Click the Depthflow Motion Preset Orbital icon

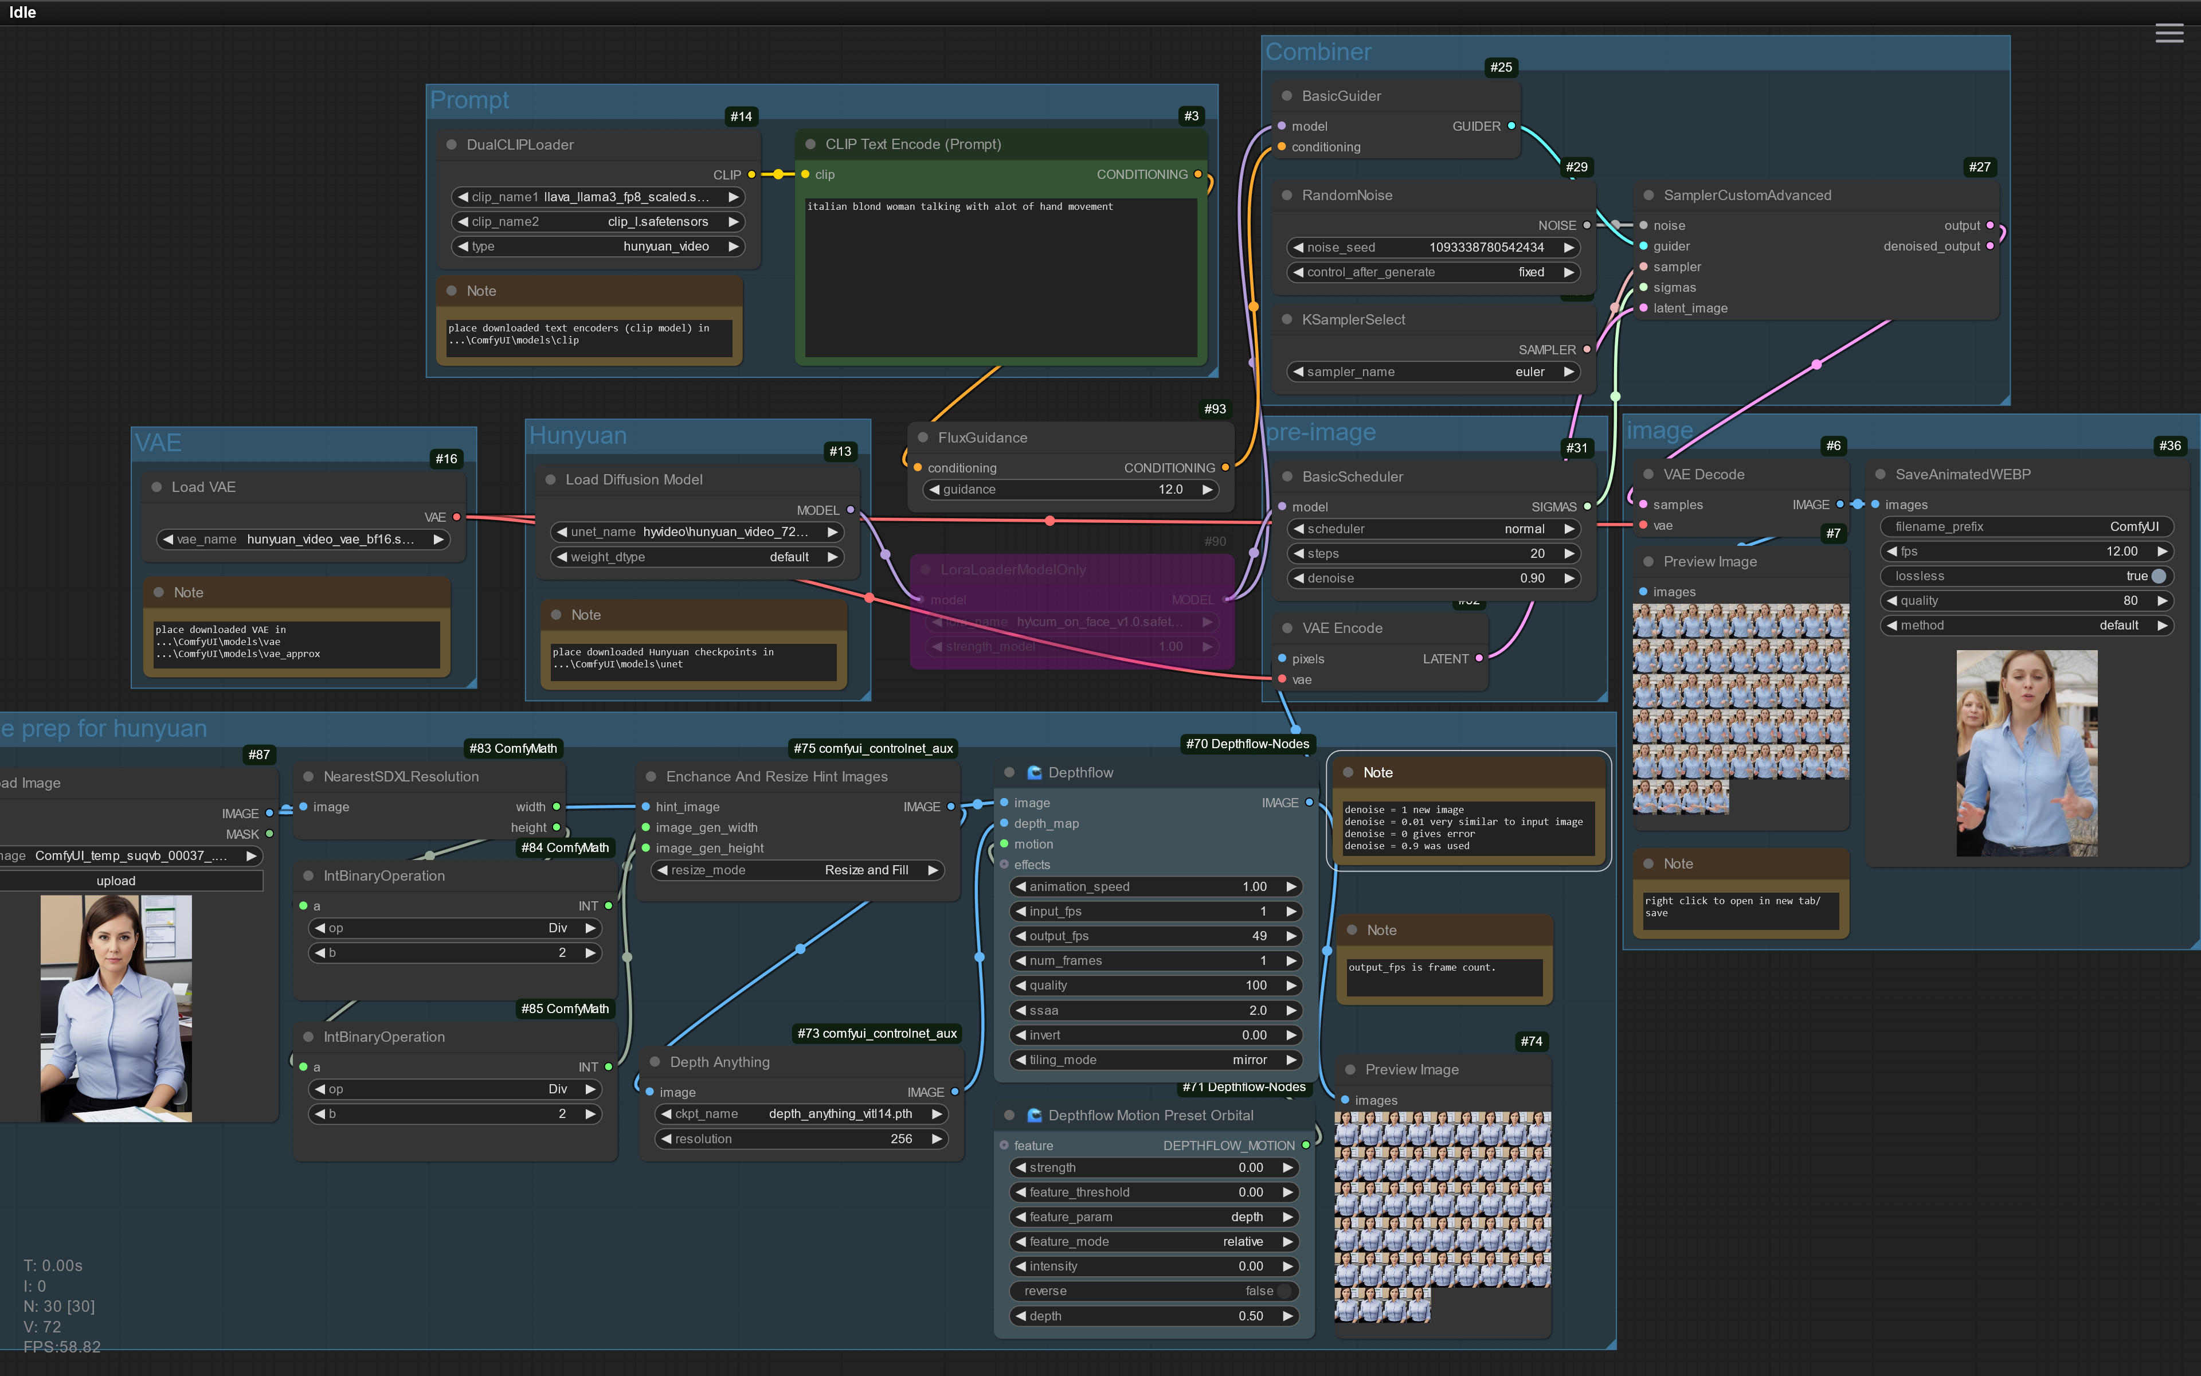(1034, 1115)
